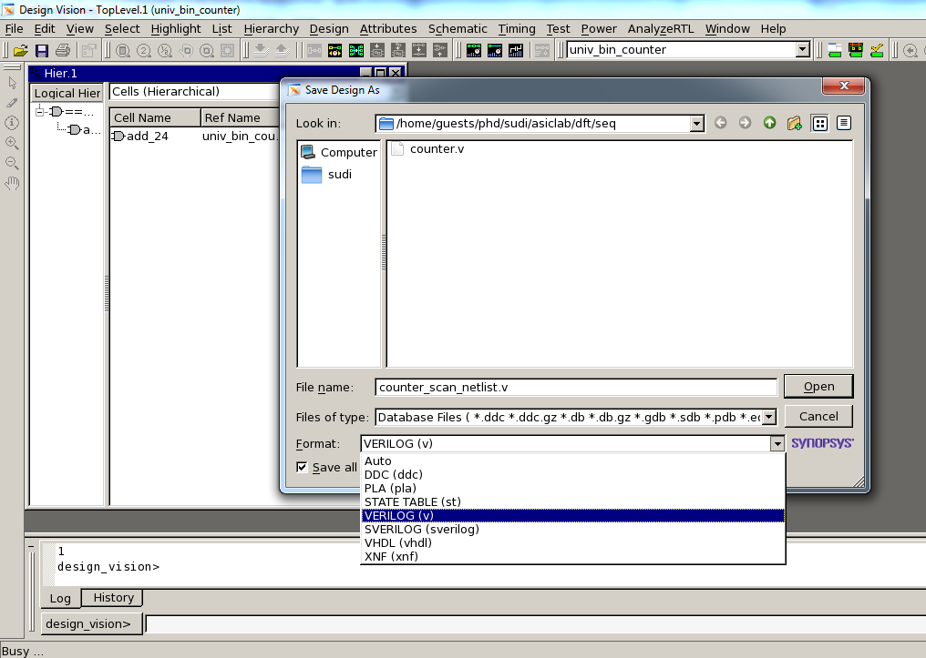The height and width of the screenshot is (658, 926).
Task: Click the zoom one-half toolbar icon
Action: pos(165,51)
